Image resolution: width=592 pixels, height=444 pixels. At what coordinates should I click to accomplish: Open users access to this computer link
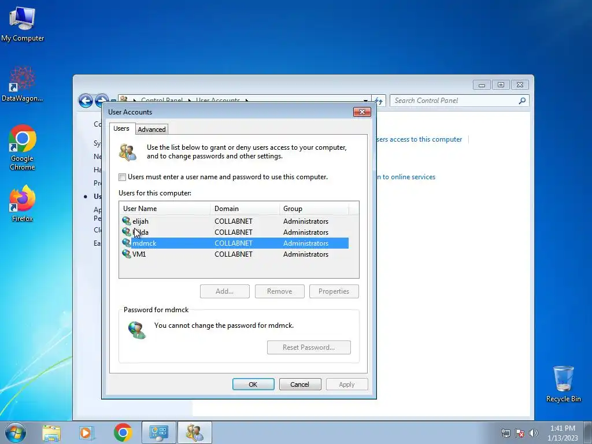(x=419, y=139)
